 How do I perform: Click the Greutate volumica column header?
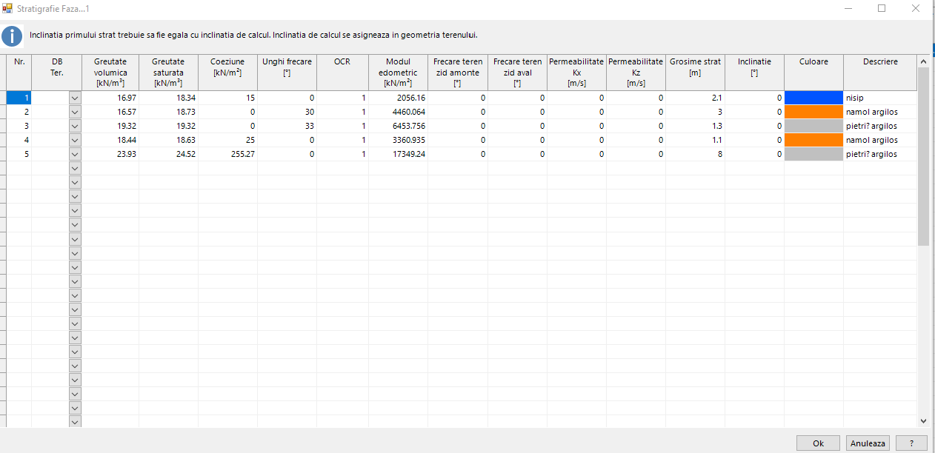click(110, 73)
